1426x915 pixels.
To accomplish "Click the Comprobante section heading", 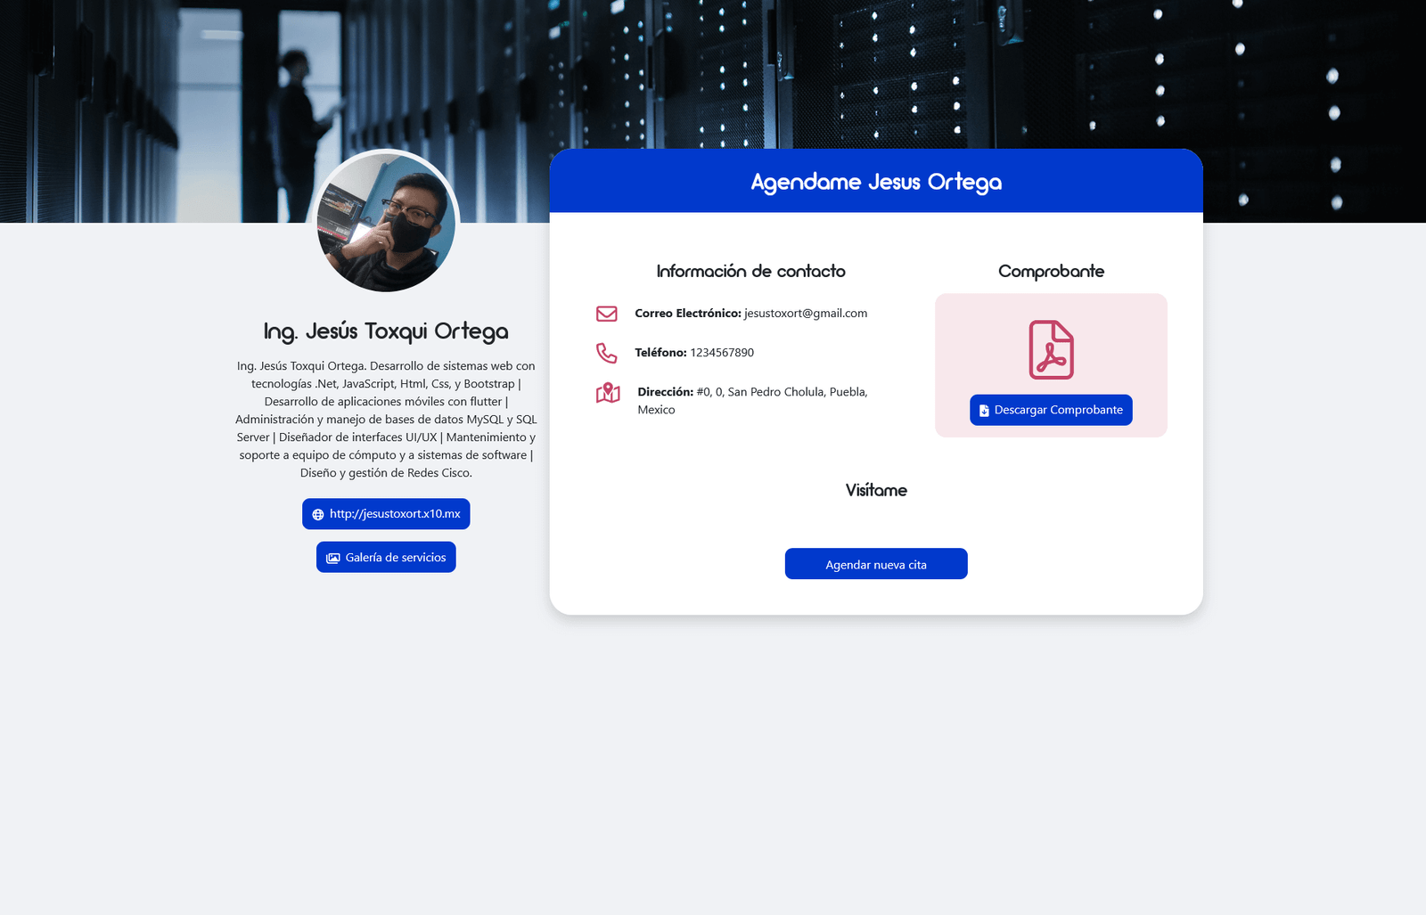I will point(1051,272).
